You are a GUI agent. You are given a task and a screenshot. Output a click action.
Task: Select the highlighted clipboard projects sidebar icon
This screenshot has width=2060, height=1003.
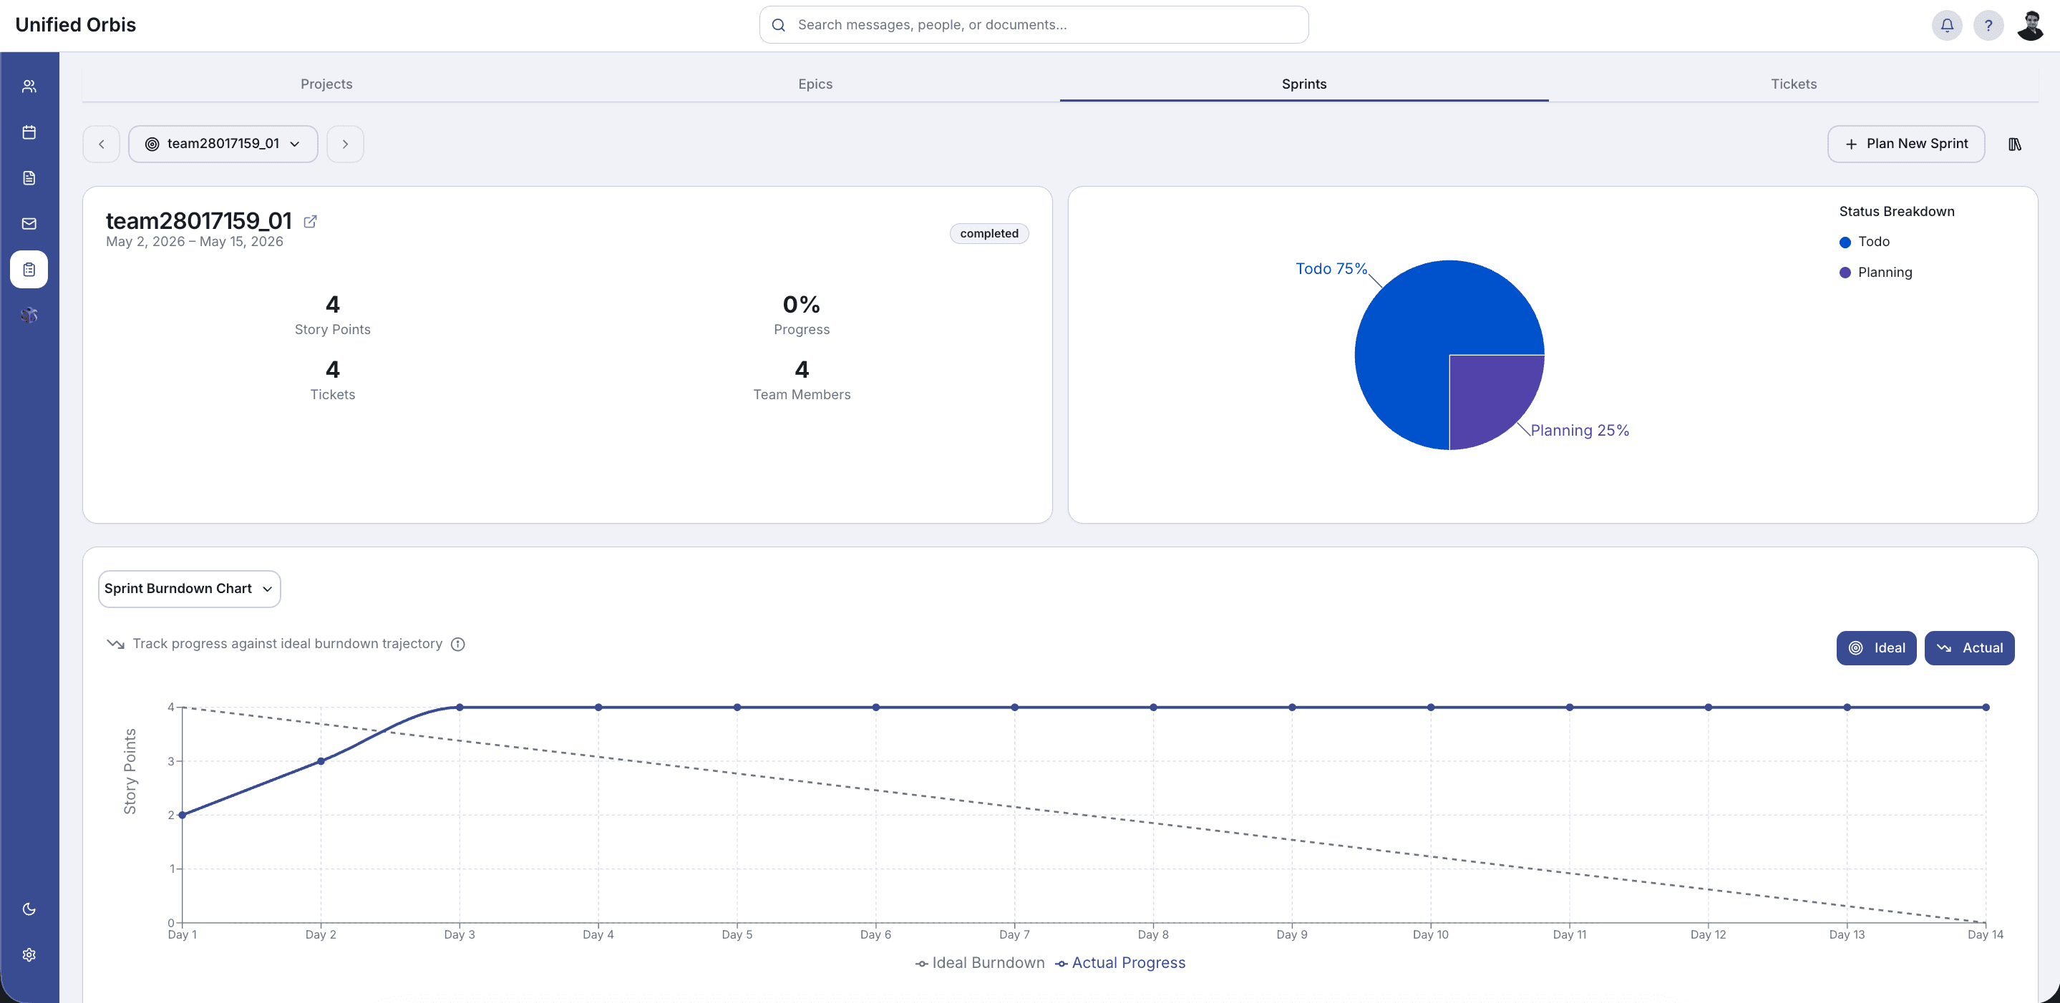pos(29,269)
